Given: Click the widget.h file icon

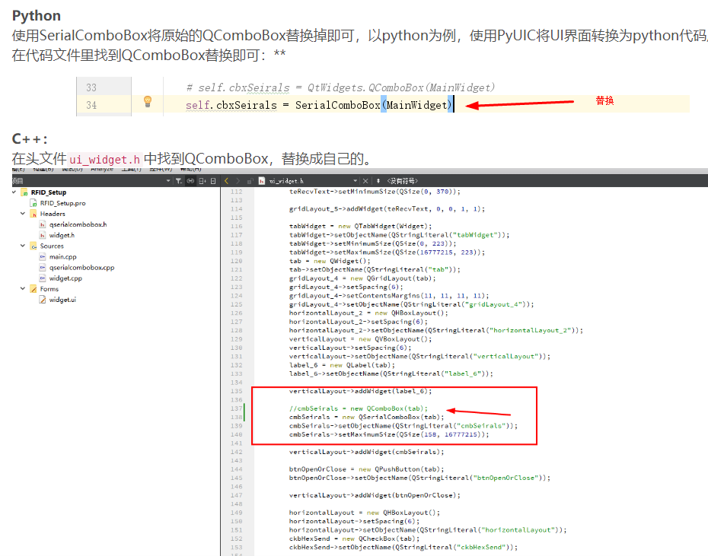Looking at the screenshot, I should click(x=43, y=235).
